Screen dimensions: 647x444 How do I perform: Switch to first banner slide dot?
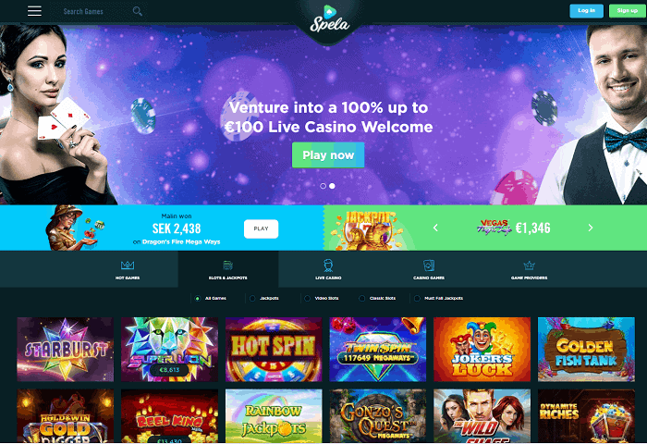[x=323, y=186]
